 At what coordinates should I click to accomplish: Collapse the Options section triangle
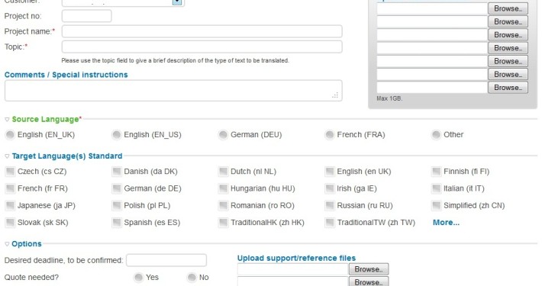coord(7,244)
